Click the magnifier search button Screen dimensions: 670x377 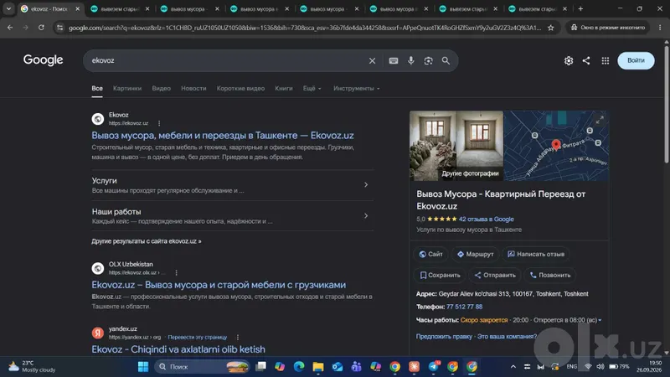[x=446, y=60]
